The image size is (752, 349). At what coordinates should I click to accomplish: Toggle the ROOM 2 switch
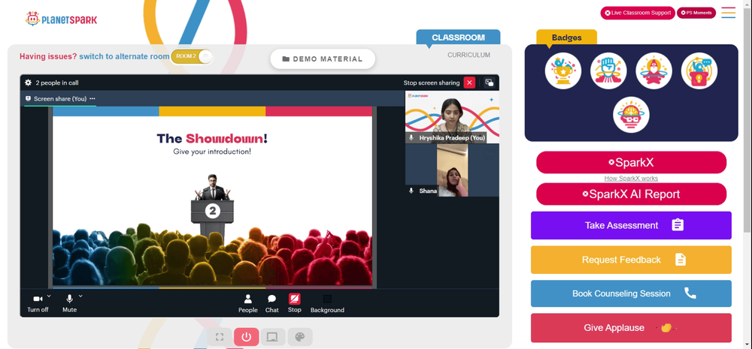click(x=191, y=56)
